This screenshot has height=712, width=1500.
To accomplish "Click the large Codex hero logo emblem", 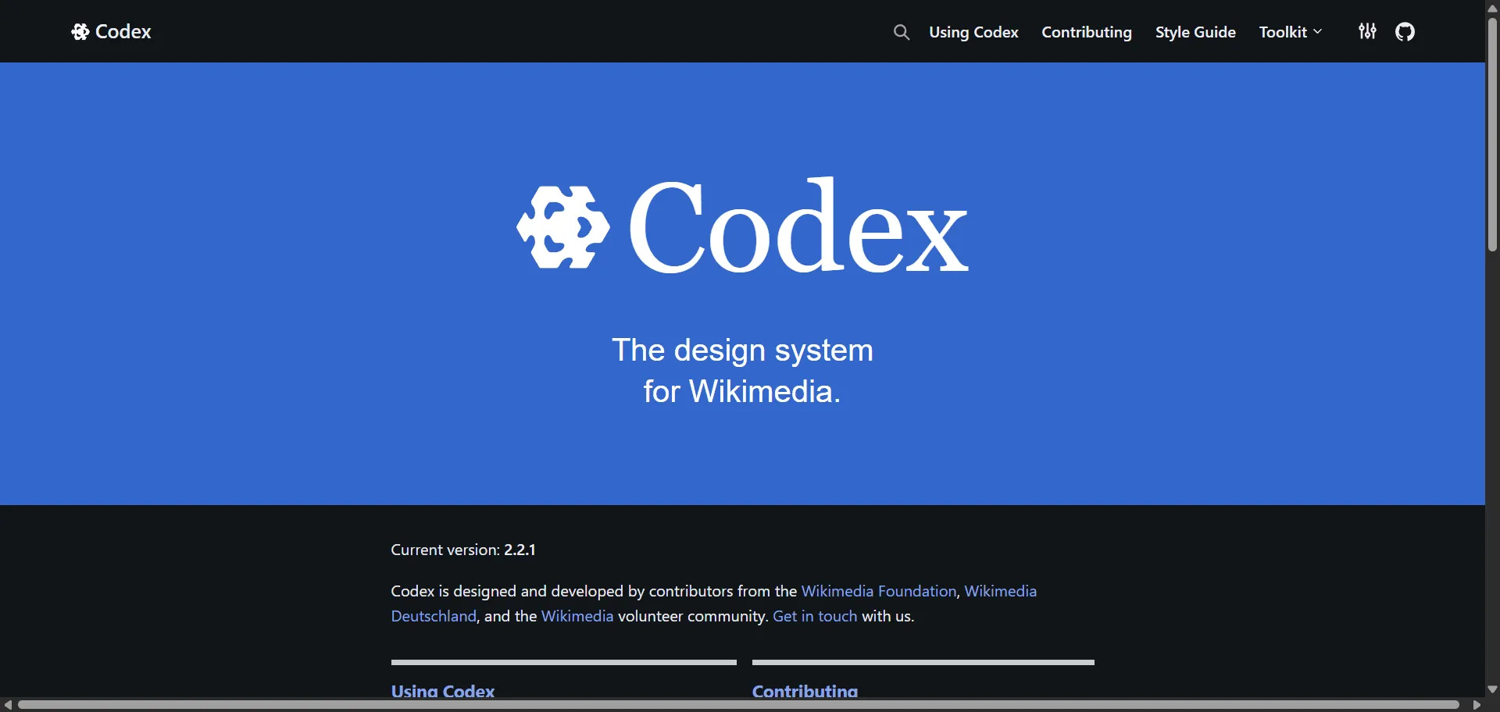I will 562,227.
